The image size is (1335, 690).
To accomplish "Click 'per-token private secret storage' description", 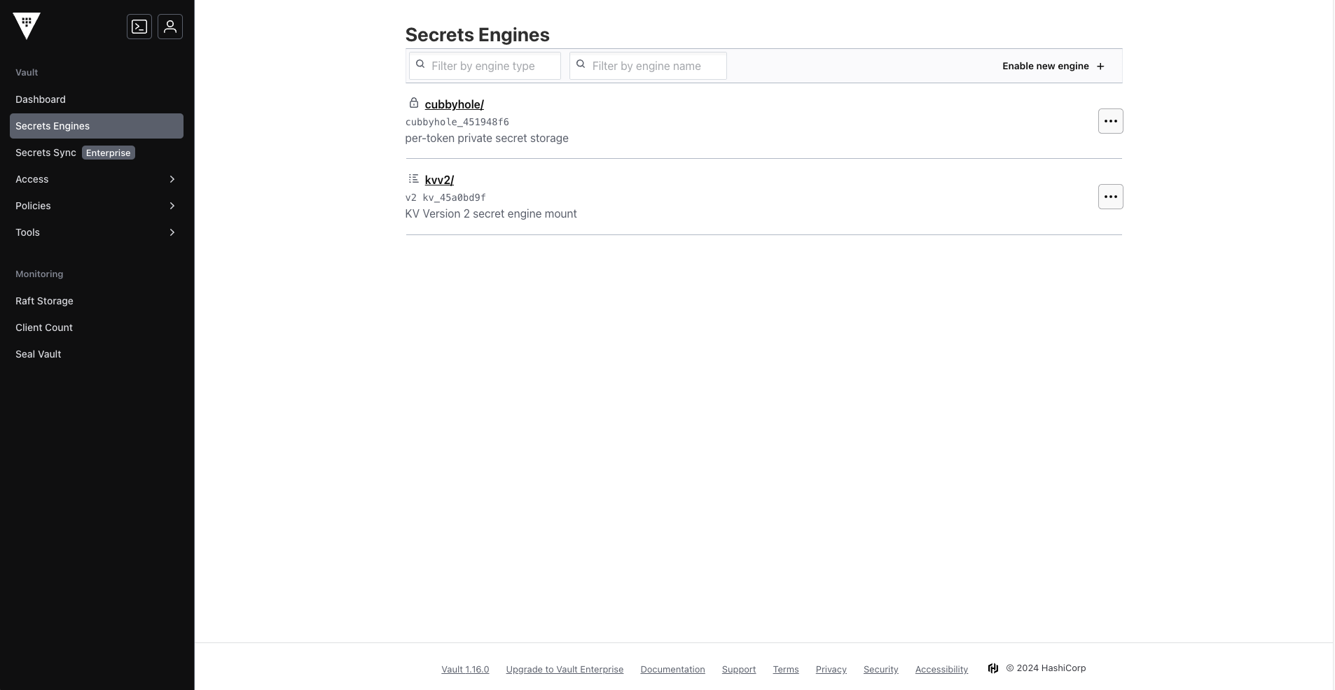I will 487,138.
